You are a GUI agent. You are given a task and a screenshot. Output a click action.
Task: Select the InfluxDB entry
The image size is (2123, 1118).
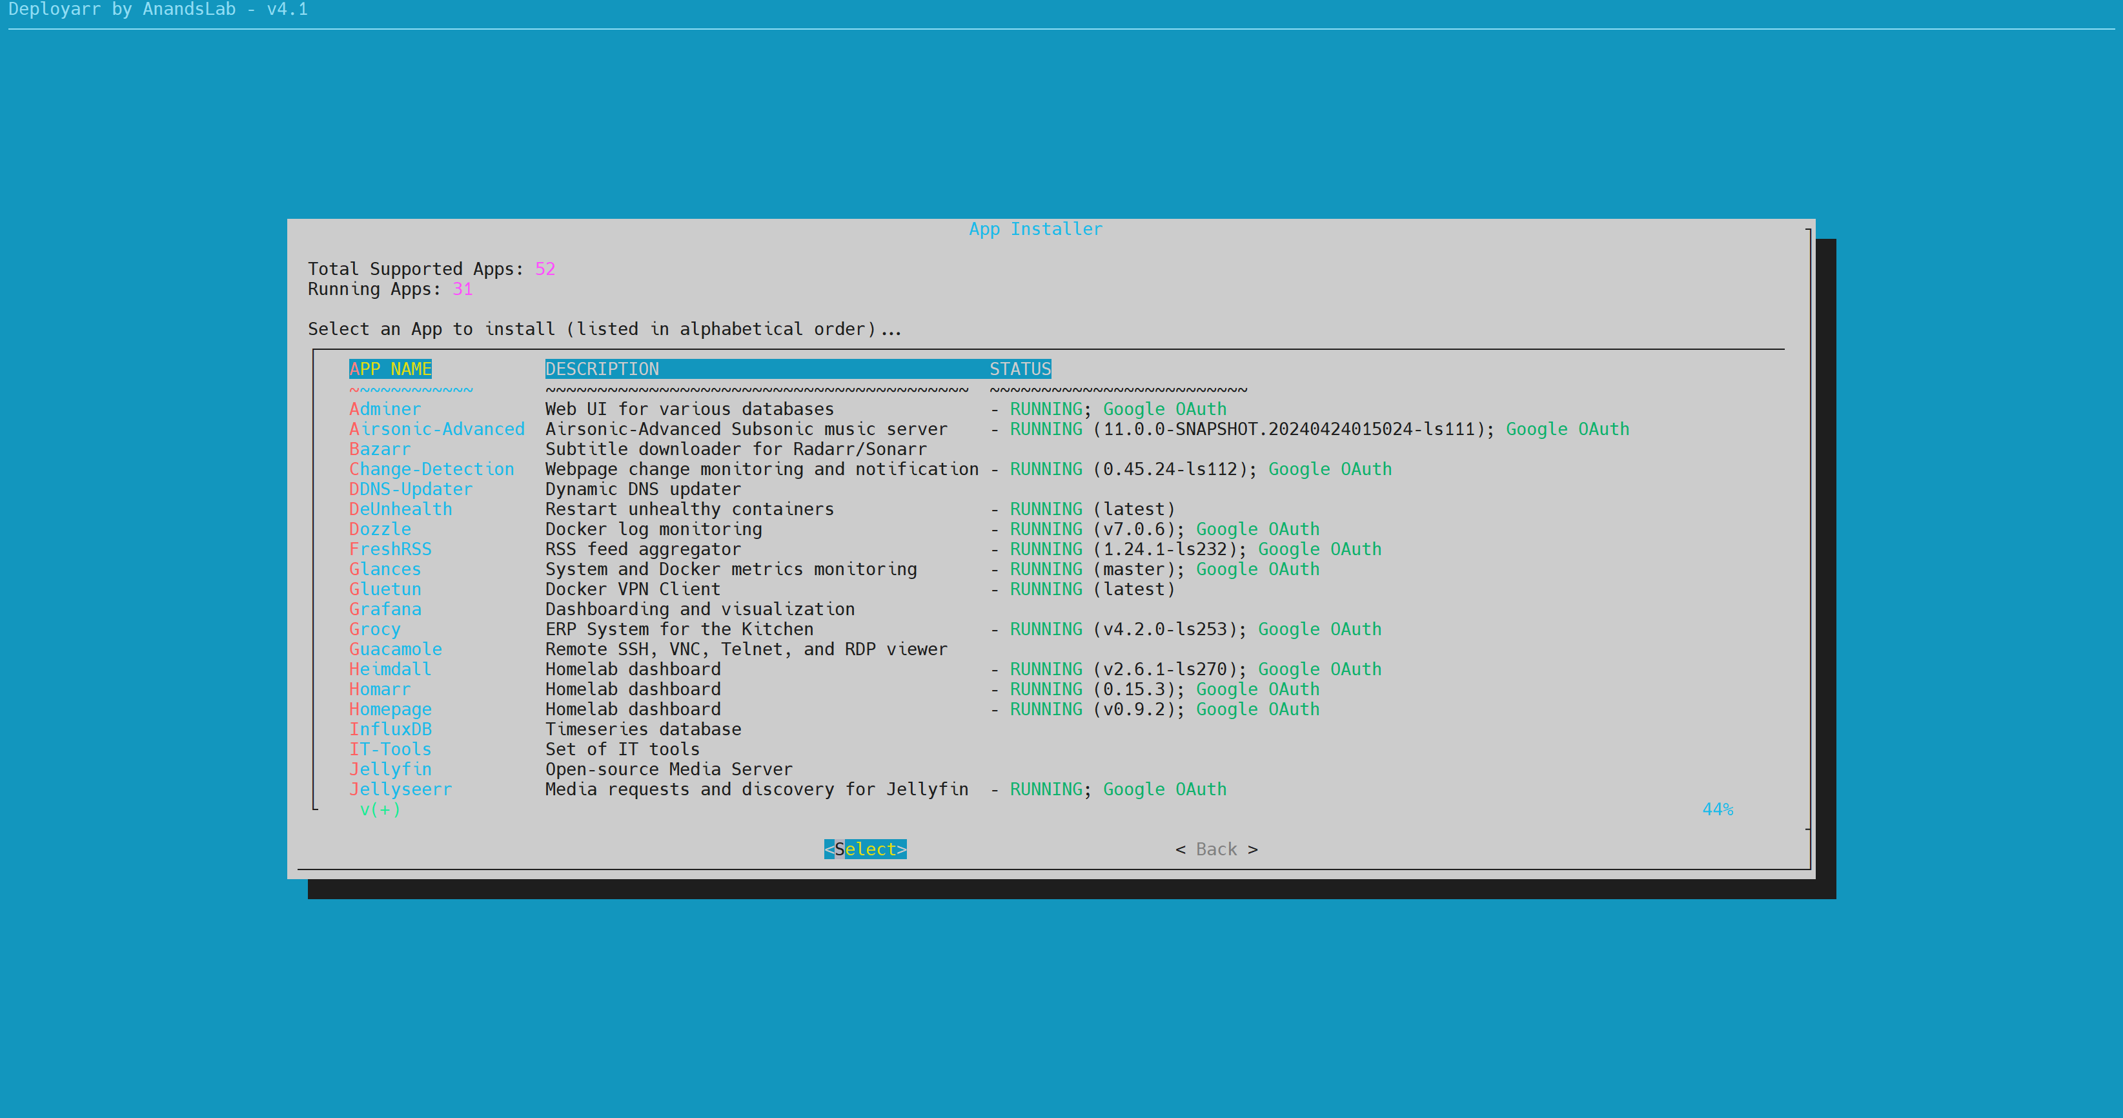(390, 729)
